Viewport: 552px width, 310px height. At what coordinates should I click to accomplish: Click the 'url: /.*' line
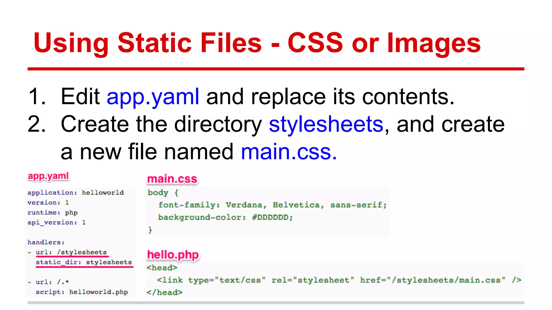click(52, 282)
